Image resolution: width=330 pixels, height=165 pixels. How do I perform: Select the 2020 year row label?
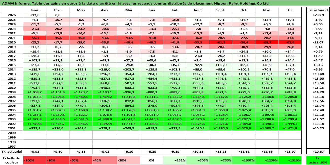pos(11,42)
